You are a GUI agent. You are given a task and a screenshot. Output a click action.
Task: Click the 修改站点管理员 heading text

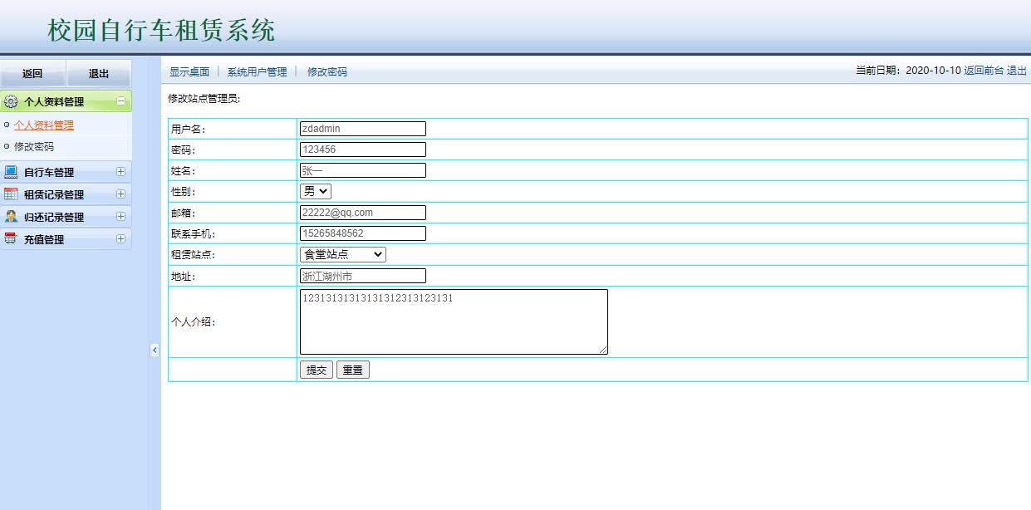pyautogui.click(x=204, y=99)
